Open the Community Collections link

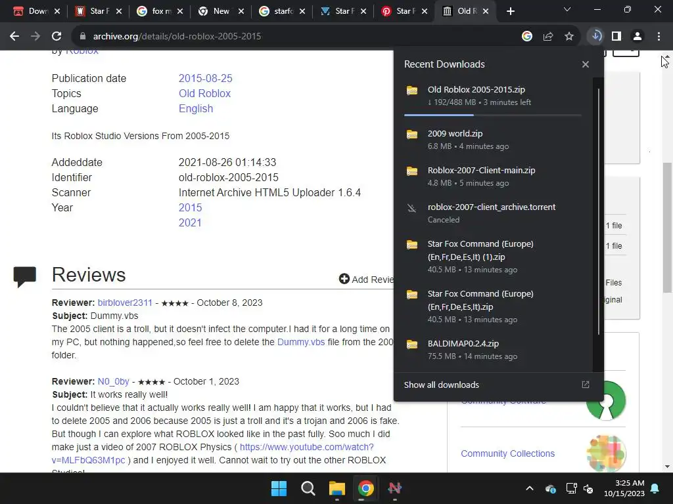pos(508,453)
